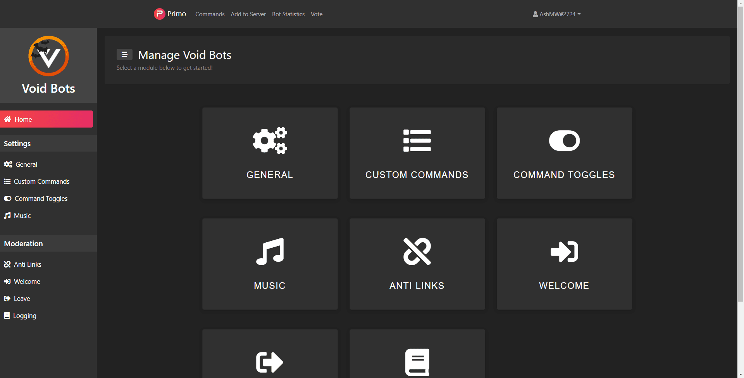Image resolution: width=744 pixels, height=378 pixels.
Task: Open Vote in the top navigation
Action: [x=317, y=14]
